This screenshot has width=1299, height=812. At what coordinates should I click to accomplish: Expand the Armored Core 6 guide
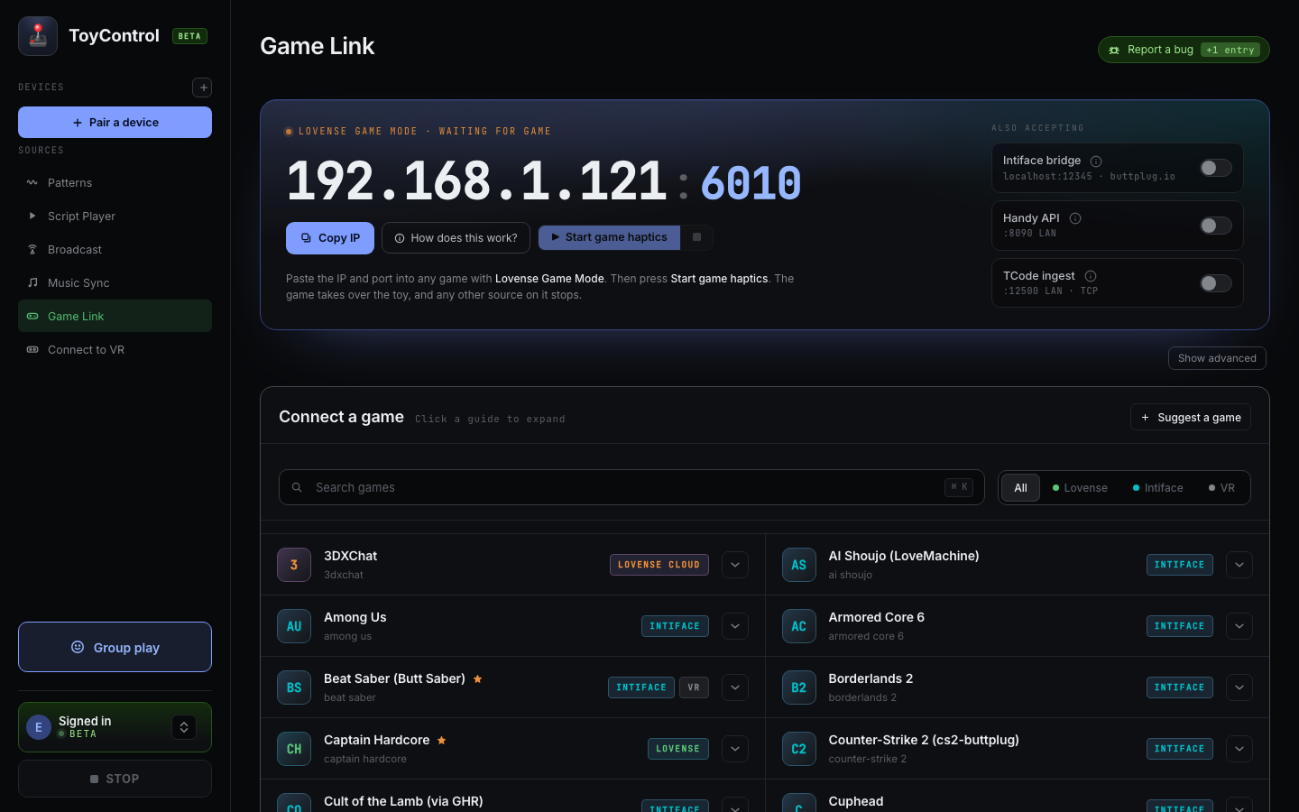tap(1239, 626)
